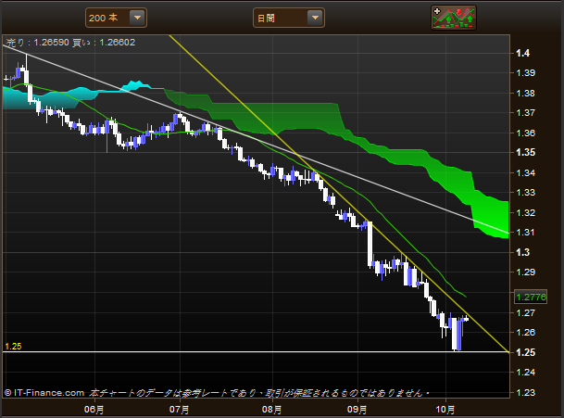Click the 1.23 price axis label
Image resolution: width=564 pixels, height=418 pixels.
tap(525, 392)
